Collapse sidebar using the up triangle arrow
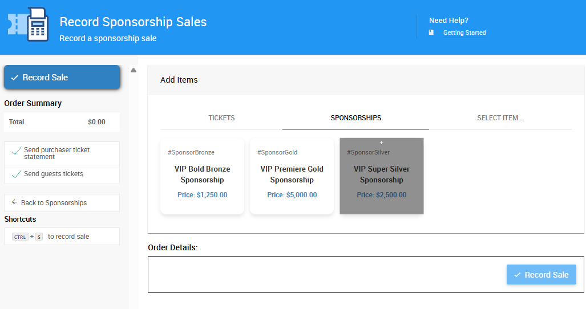 click(x=134, y=70)
